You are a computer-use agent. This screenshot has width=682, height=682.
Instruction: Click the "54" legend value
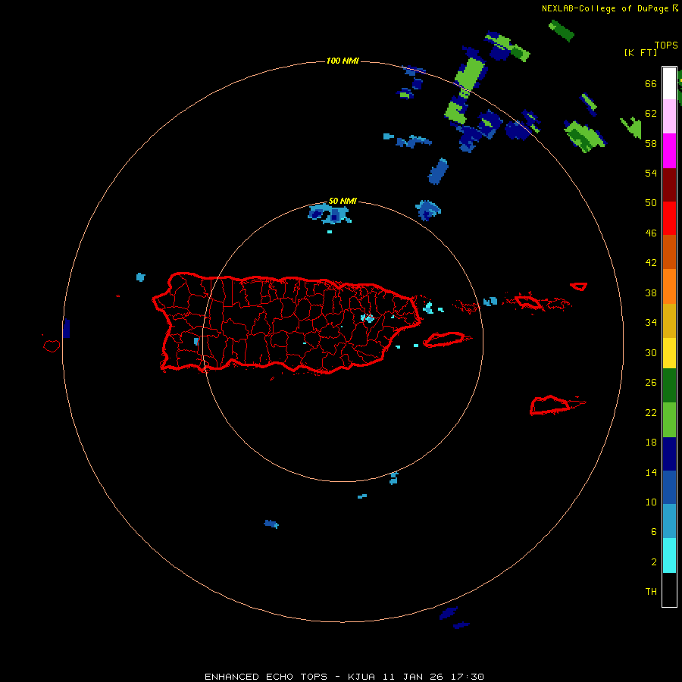[651, 173]
